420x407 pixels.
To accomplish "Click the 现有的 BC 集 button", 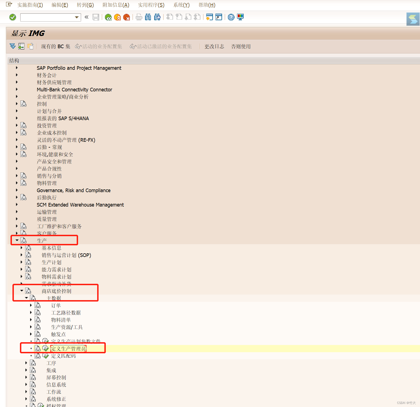I will [56, 47].
